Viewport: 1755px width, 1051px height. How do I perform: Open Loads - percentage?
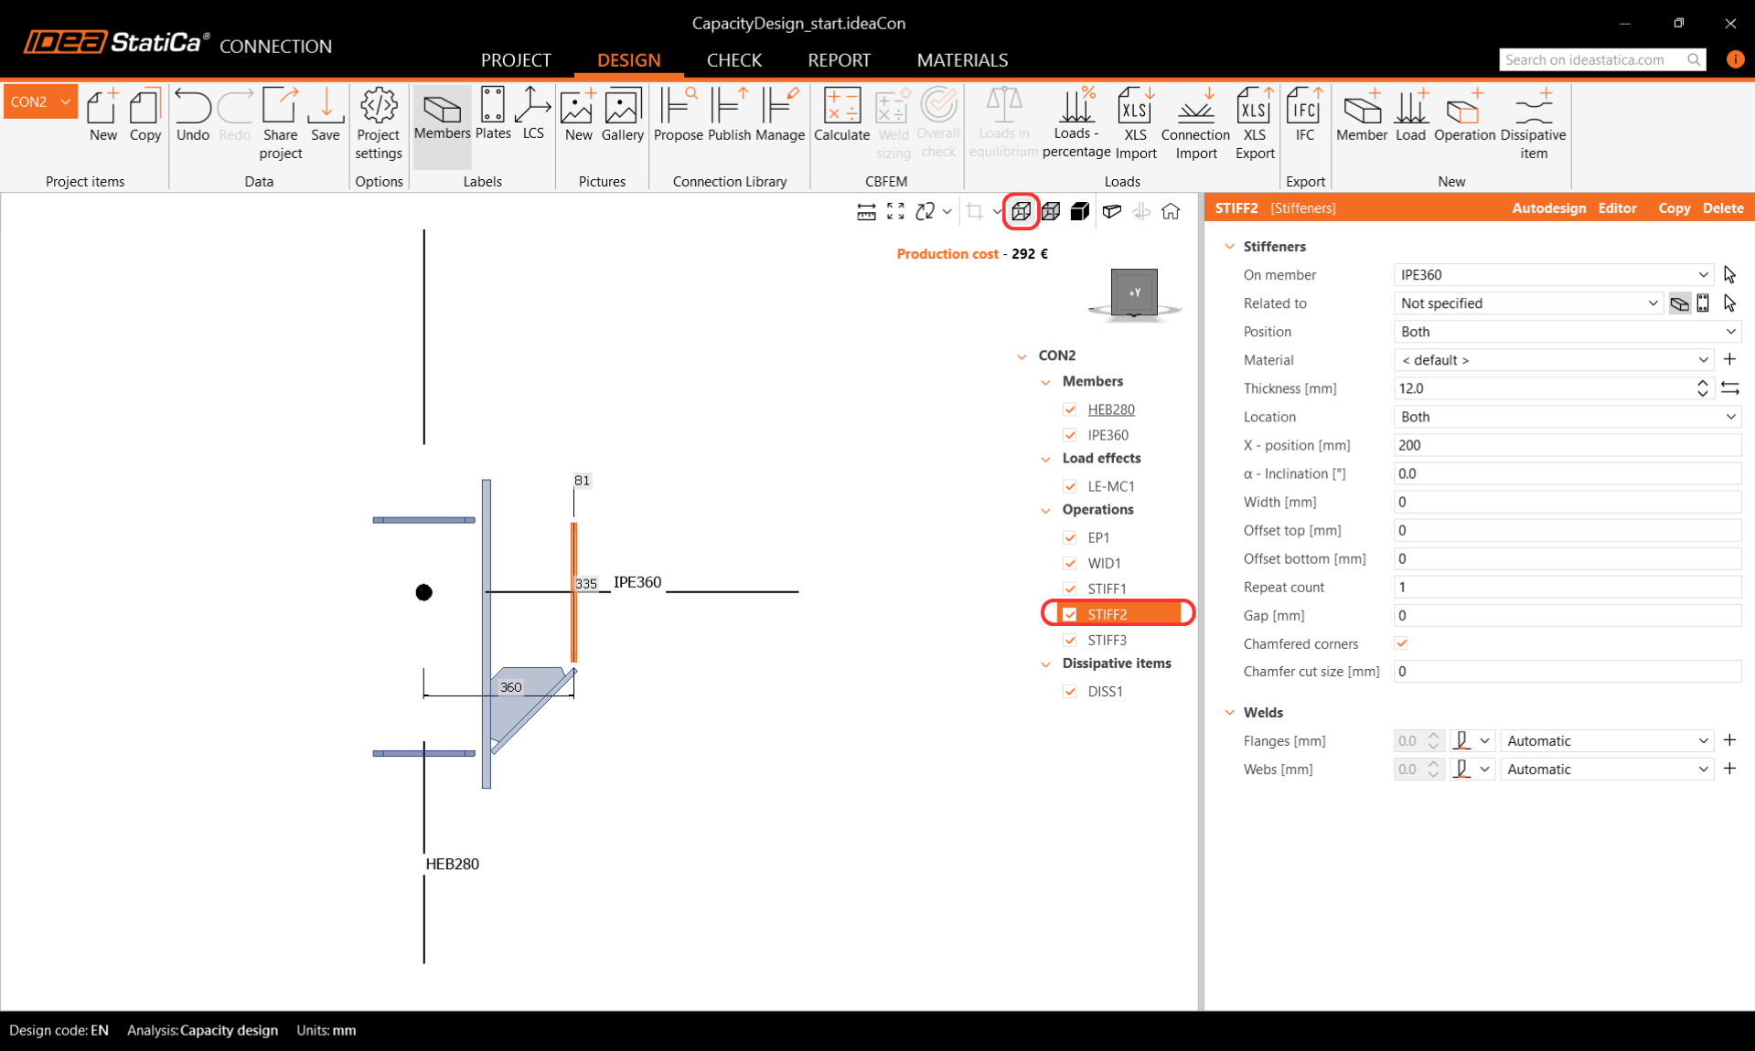(1075, 124)
